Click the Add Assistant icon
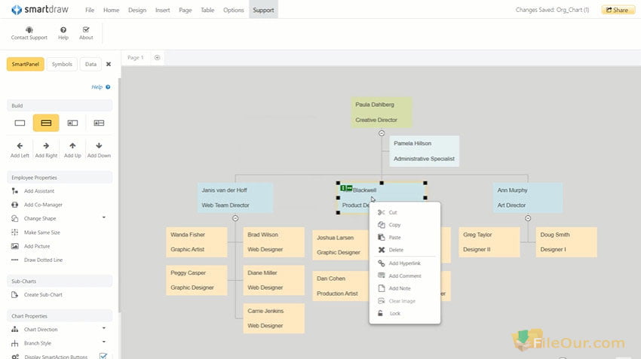The height and width of the screenshot is (359, 641). 15,190
